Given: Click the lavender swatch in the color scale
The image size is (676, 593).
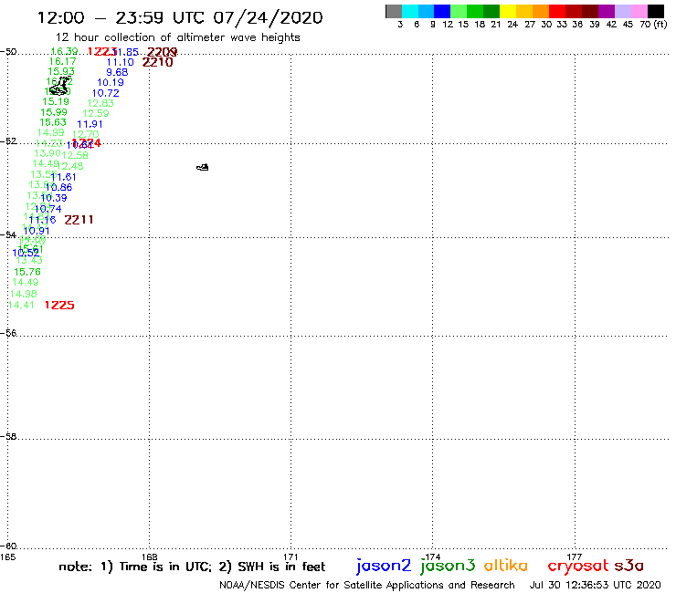Looking at the screenshot, I should 622,11.
